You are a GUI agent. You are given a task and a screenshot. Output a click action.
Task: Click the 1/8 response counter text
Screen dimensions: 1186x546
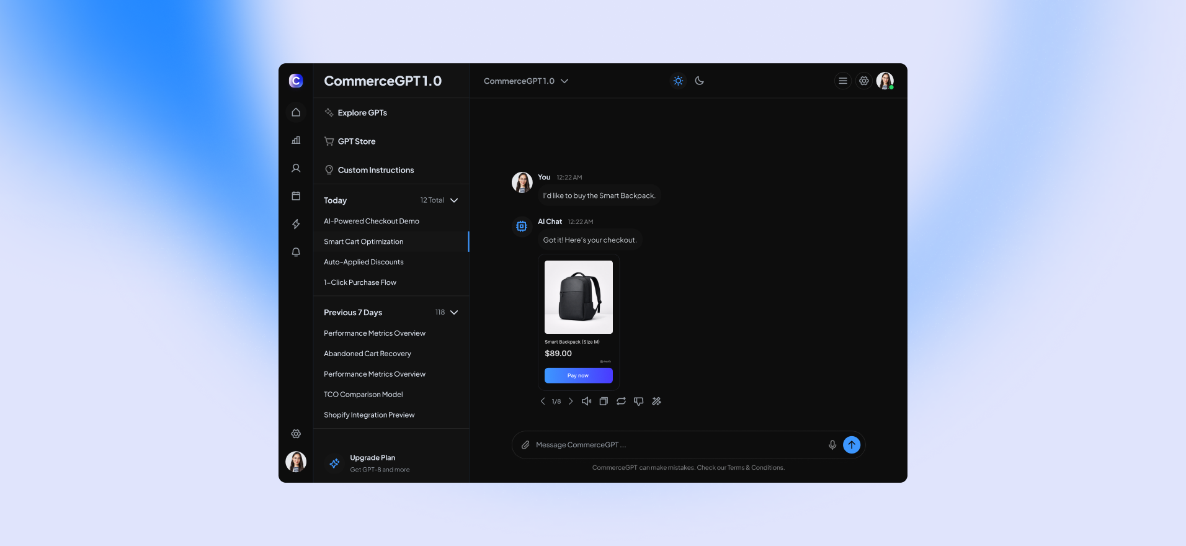(556, 401)
